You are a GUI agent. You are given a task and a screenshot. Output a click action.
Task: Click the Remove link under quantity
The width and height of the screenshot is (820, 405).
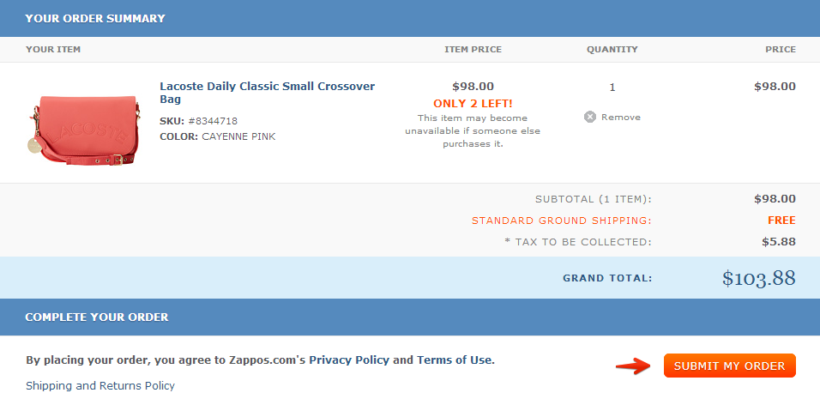click(621, 118)
